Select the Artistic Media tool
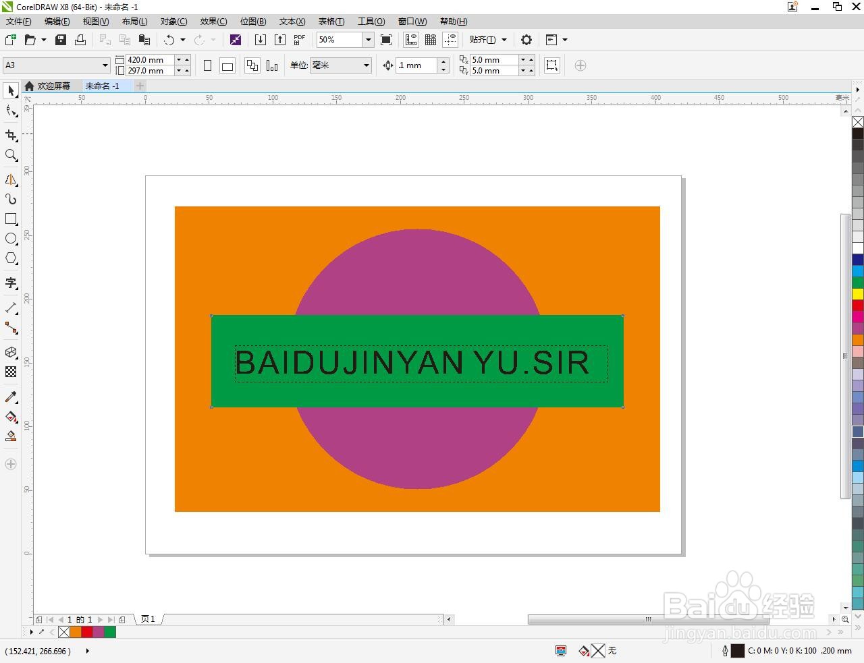 point(11,199)
